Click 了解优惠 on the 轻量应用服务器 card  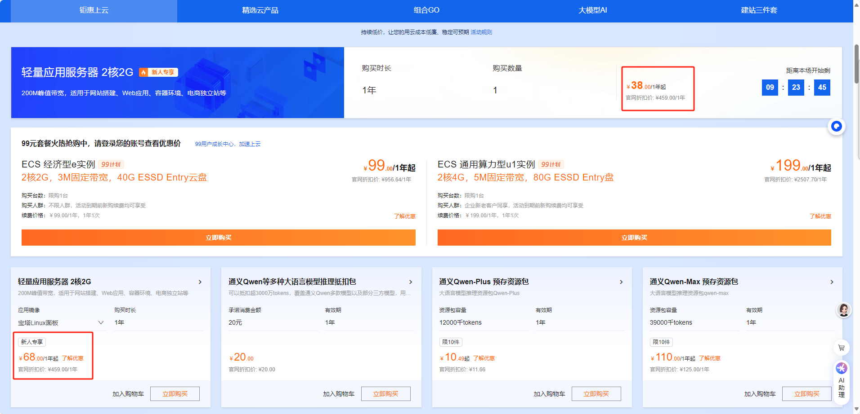coord(73,358)
